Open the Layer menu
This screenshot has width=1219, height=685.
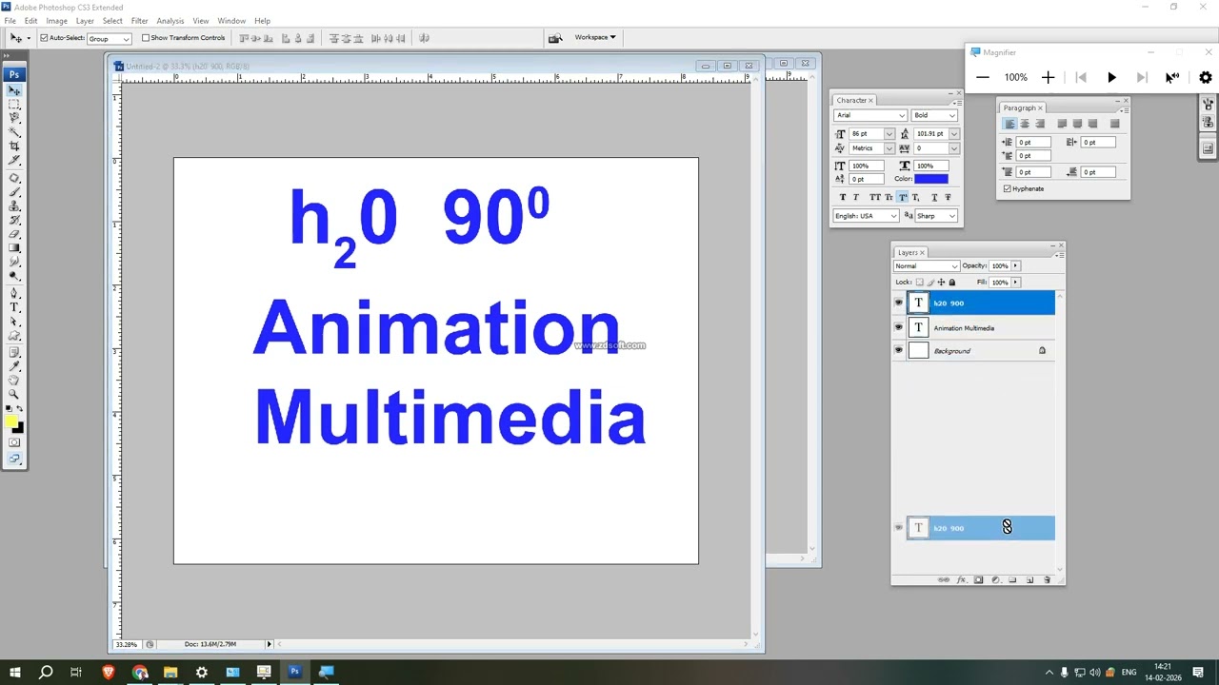coord(85,21)
